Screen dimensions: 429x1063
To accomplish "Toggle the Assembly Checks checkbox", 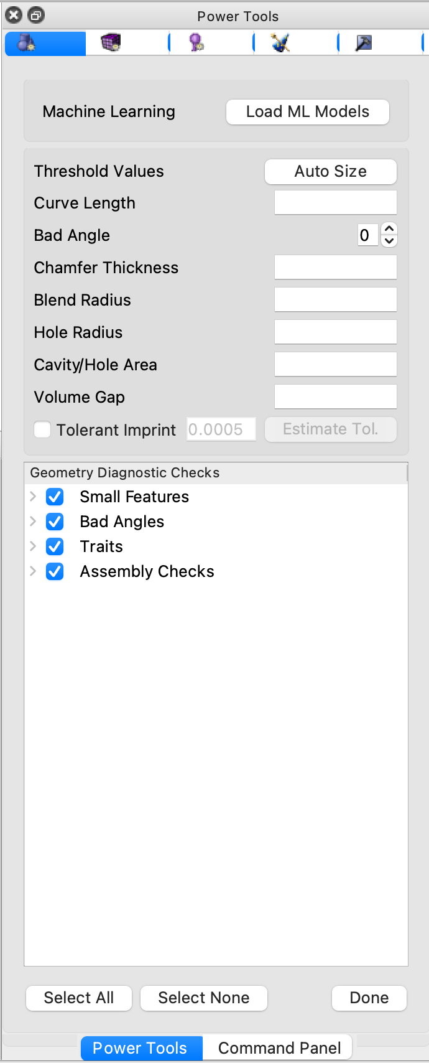I will click(55, 571).
